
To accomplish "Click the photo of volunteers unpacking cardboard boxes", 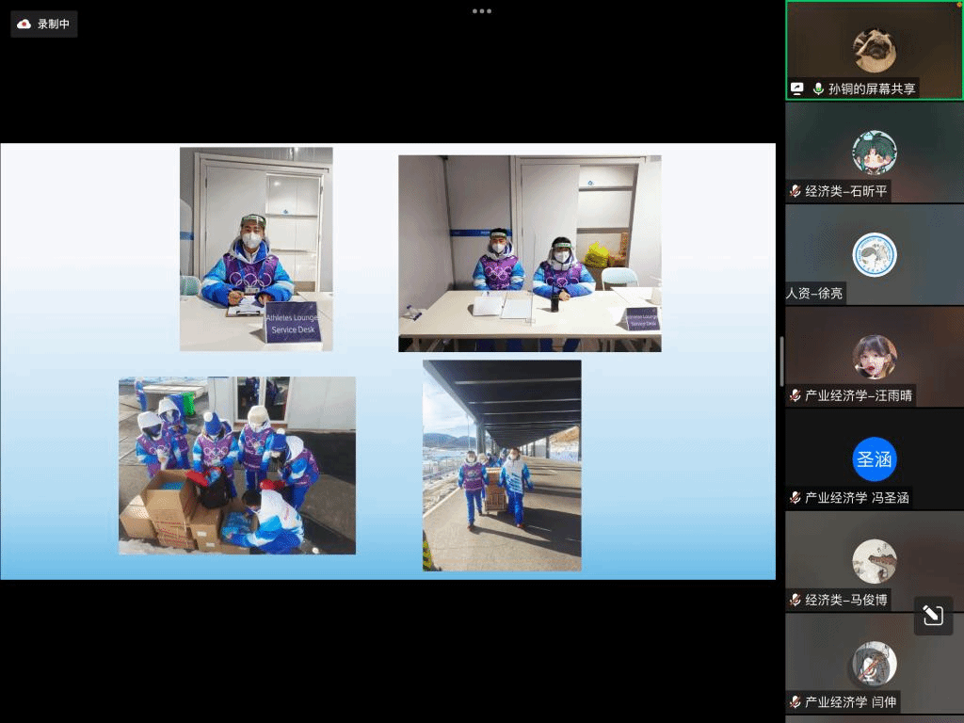I will 237,465.
